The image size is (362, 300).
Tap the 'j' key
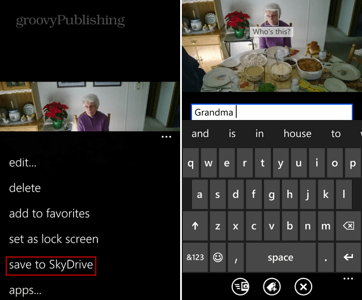(x=308, y=194)
